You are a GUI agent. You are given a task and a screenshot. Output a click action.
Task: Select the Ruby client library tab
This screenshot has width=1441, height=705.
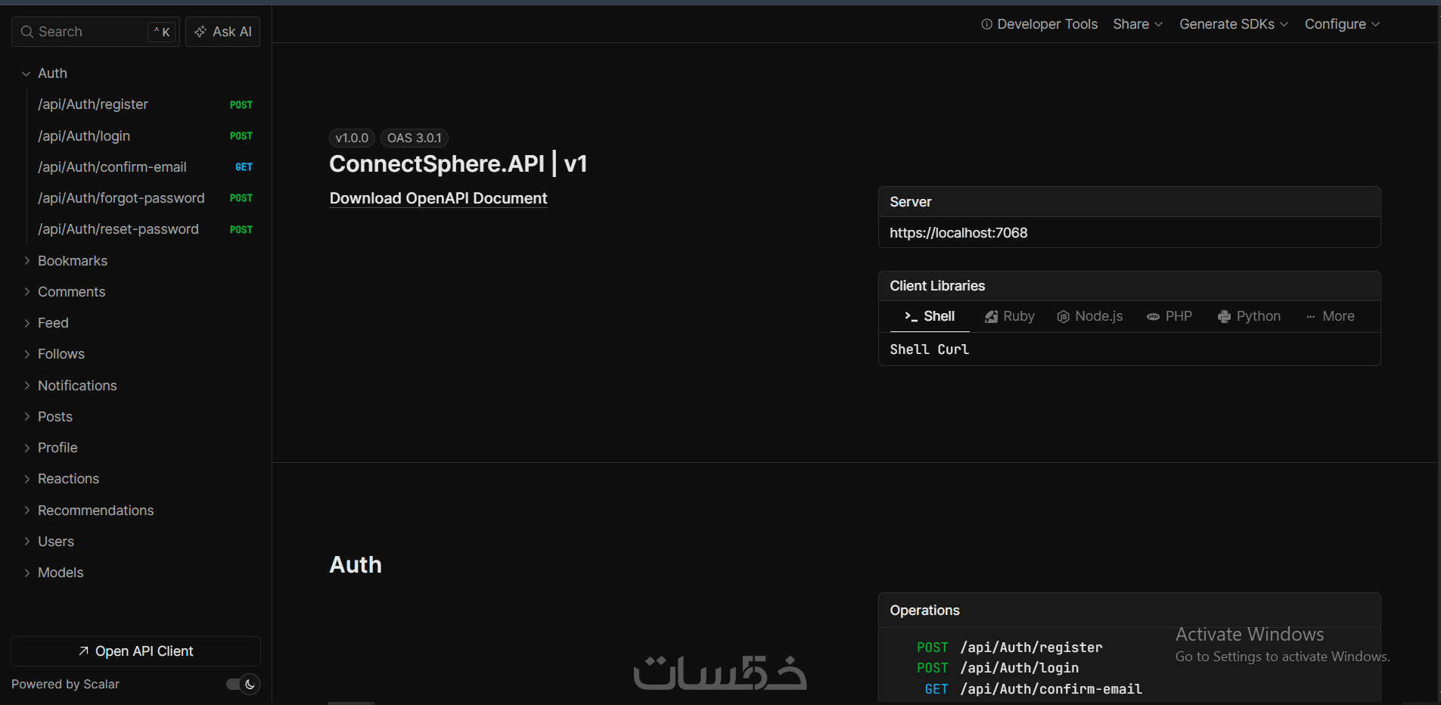(x=1010, y=316)
